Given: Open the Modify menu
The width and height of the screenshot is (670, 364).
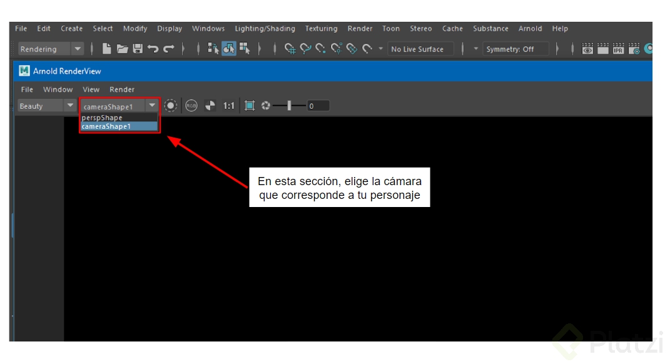Looking at the screenshot, I should 135,29.
